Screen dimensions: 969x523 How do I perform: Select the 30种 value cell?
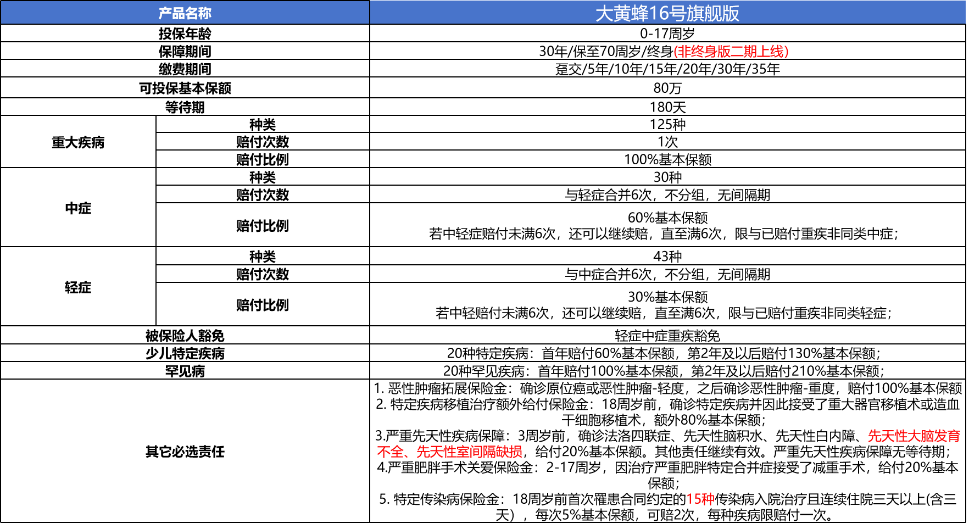[667, 177]
